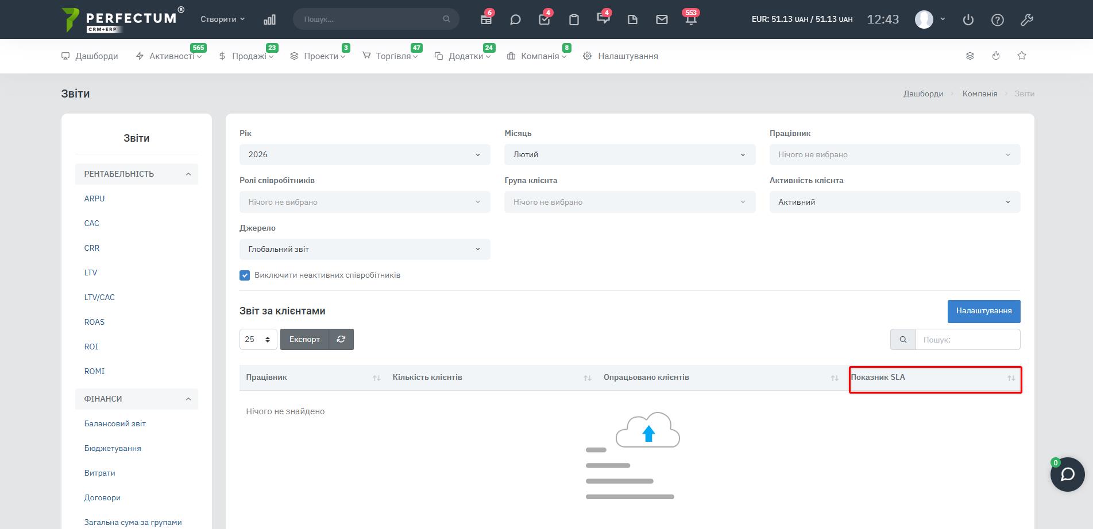This screenshot has width=1093, height=529.
Task: Click the star favorites icon
Action: 1022,56
